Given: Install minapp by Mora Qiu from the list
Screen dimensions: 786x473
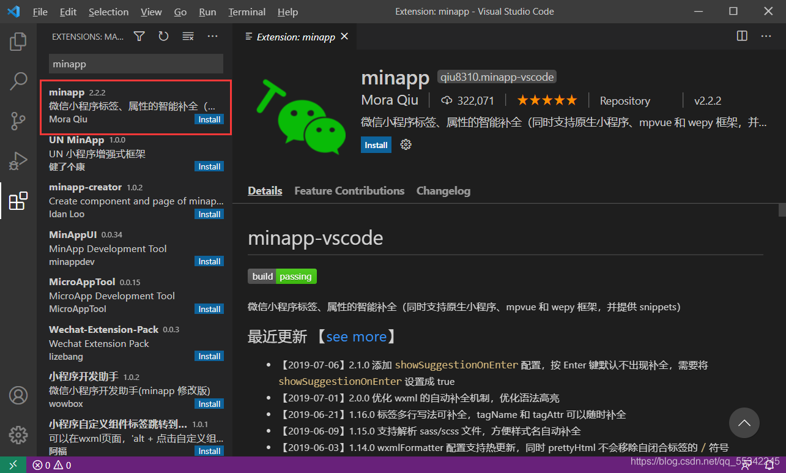Looking at the screenshot, I should (209, 119).
